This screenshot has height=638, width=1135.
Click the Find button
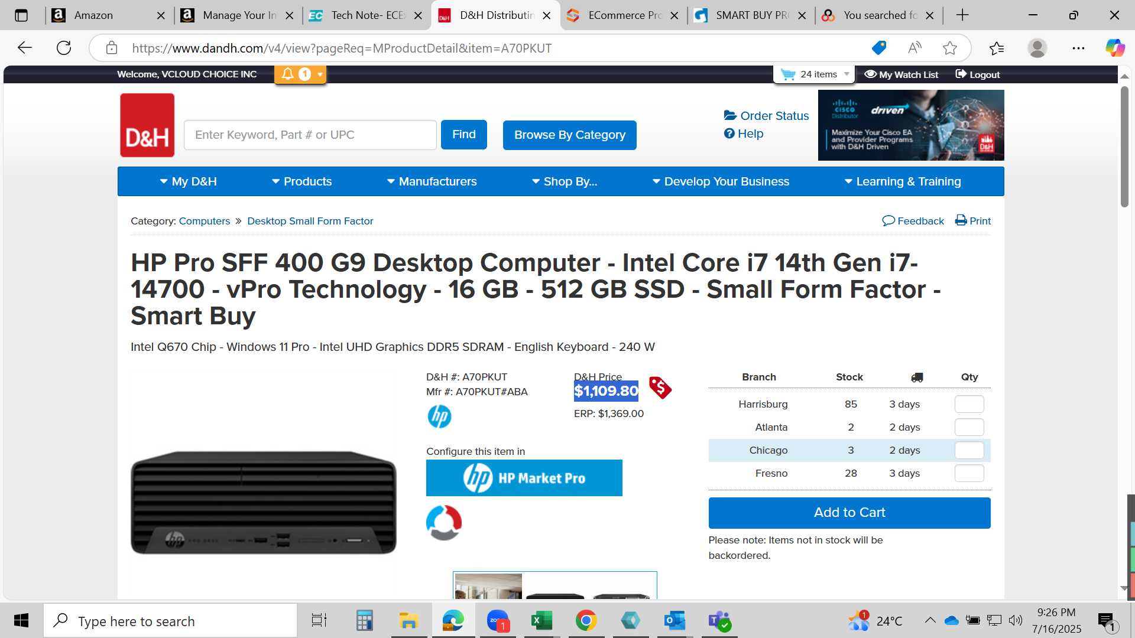464,135
